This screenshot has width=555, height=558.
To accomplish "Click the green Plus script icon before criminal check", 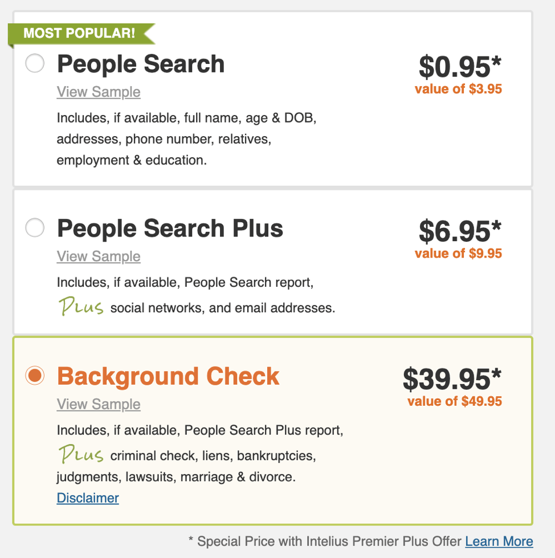I will [81, 454].
